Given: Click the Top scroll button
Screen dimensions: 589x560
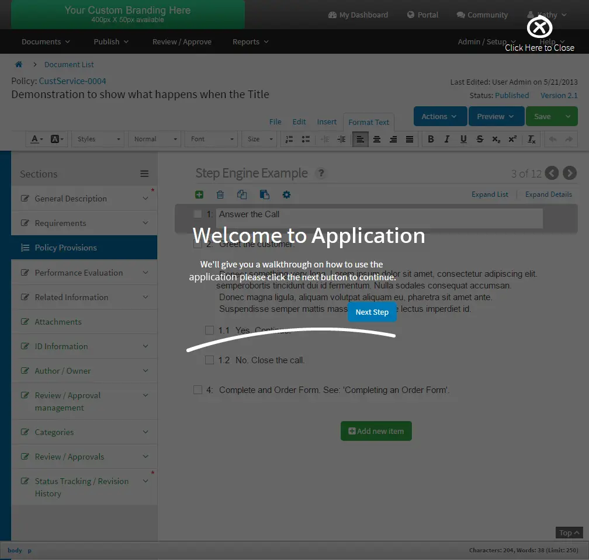Looking at the screenshot, I should [569, 533].
